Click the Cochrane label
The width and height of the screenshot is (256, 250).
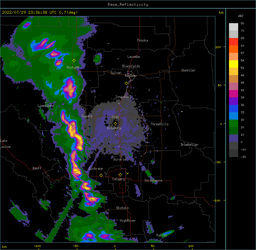[x=96, y=169]
